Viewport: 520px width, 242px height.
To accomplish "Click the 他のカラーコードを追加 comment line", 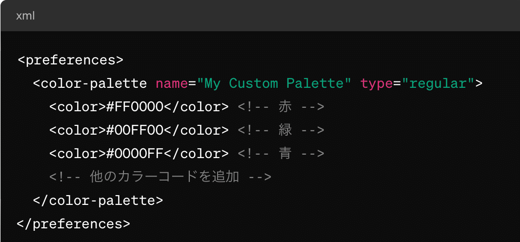I will point(160,177).
